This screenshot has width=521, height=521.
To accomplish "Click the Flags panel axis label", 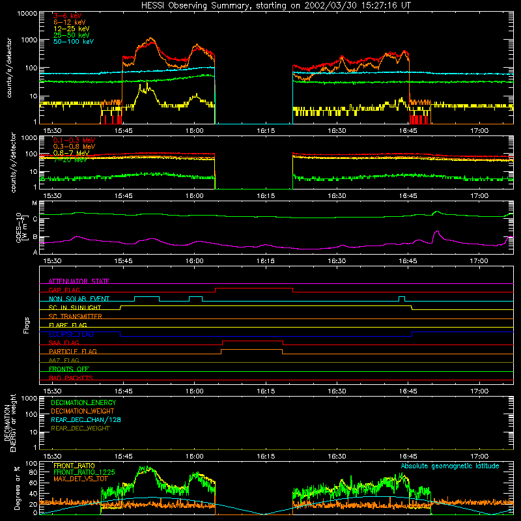I will pos(27,325).
